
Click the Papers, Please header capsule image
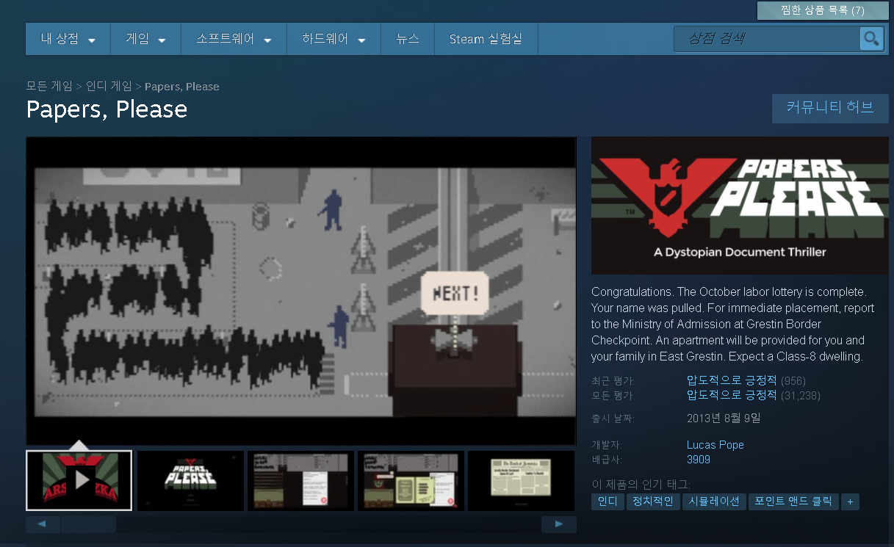pyautogui.click(x=740, y=205)
